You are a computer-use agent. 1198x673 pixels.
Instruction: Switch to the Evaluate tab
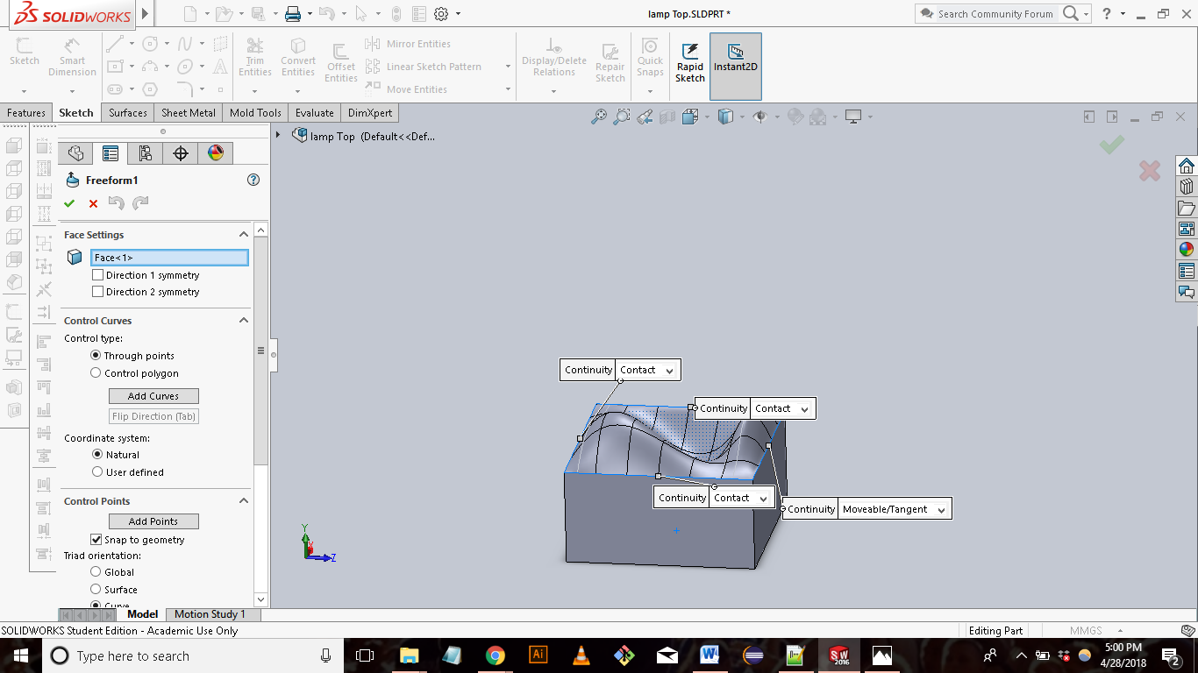315,113
